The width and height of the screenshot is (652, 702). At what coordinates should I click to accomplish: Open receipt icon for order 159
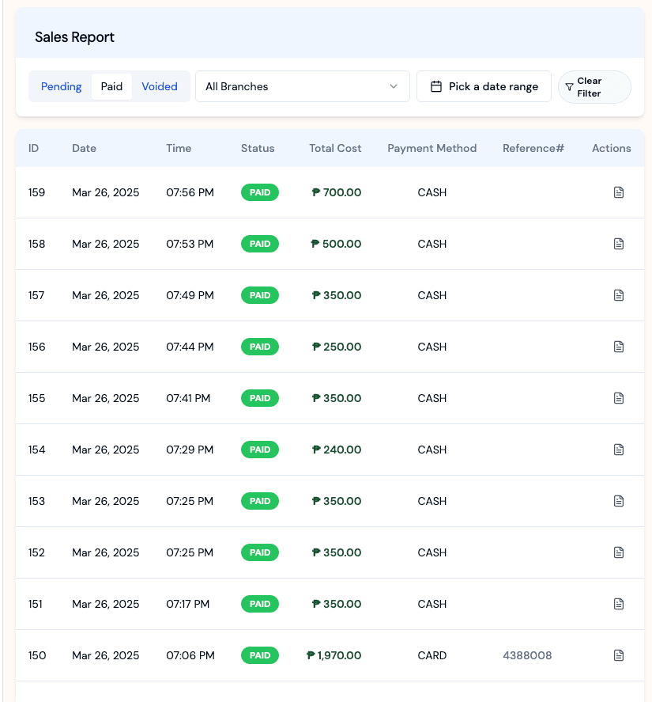coord(619,192)
